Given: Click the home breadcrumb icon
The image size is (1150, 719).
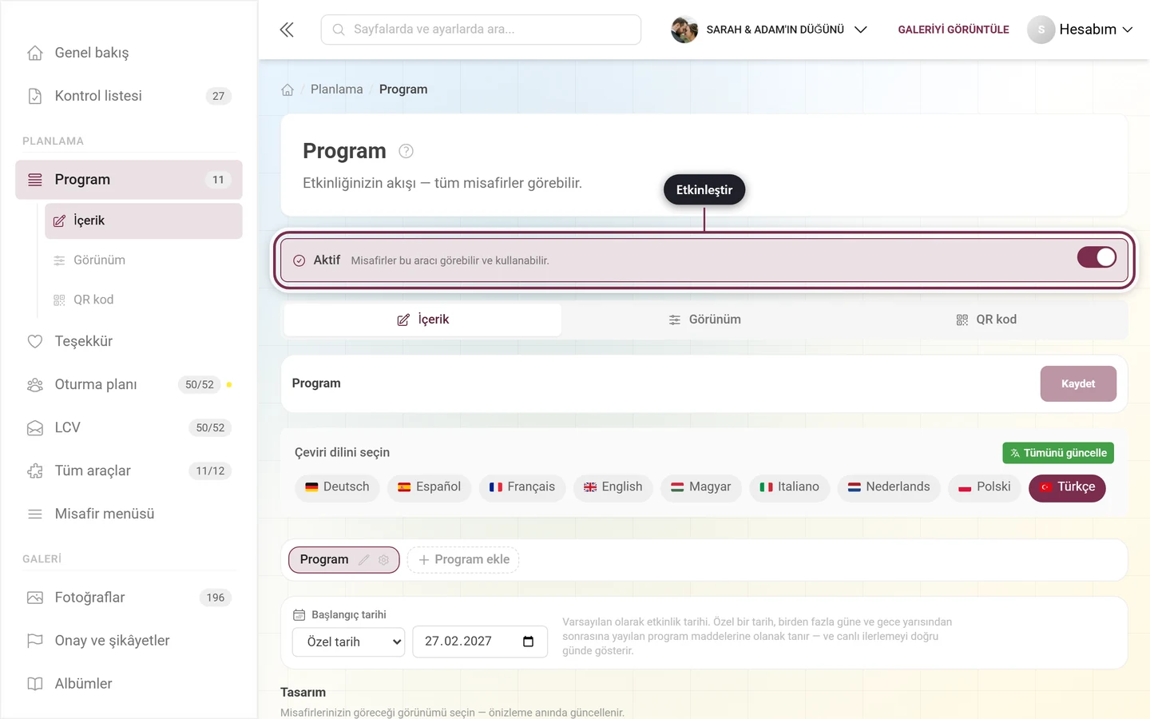Looking at the screenshot, I should coord(287,89).
